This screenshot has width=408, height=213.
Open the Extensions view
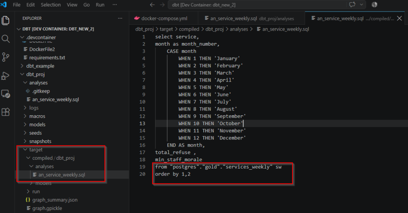(6, 112)
